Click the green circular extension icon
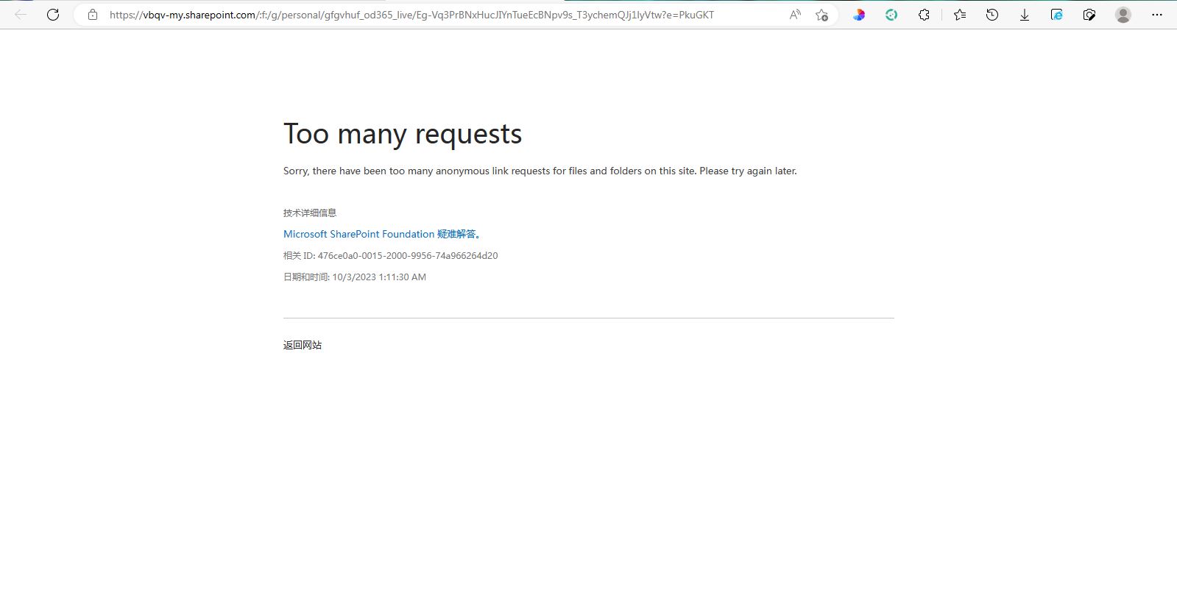The image size is (1177, 609). 891,15
